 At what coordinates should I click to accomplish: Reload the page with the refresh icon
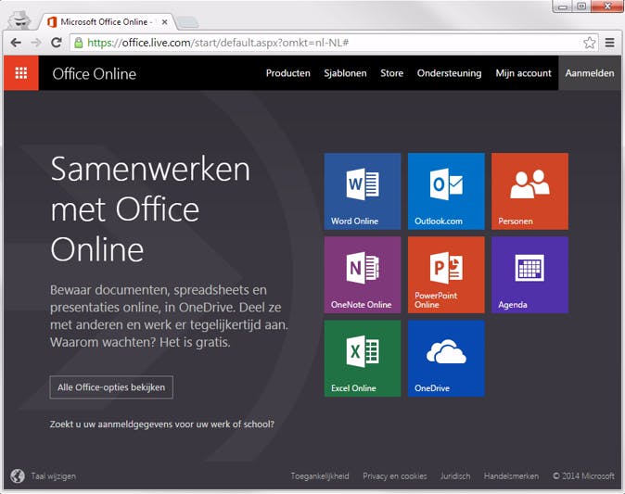coord(57,43)
